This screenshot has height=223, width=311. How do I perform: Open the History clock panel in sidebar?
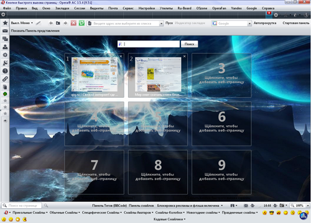click(5, 71)
